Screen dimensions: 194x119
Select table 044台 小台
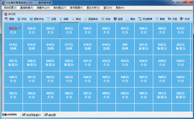click(88, 79)
